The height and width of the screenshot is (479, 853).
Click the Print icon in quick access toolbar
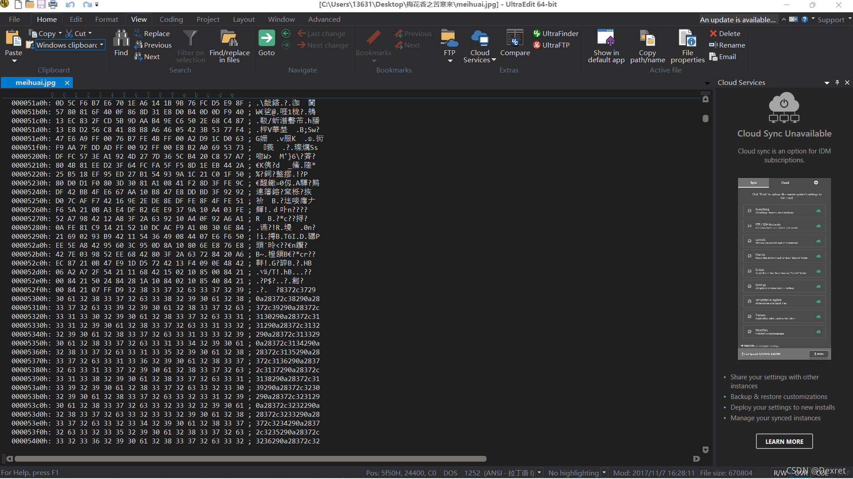pos(53,5)
